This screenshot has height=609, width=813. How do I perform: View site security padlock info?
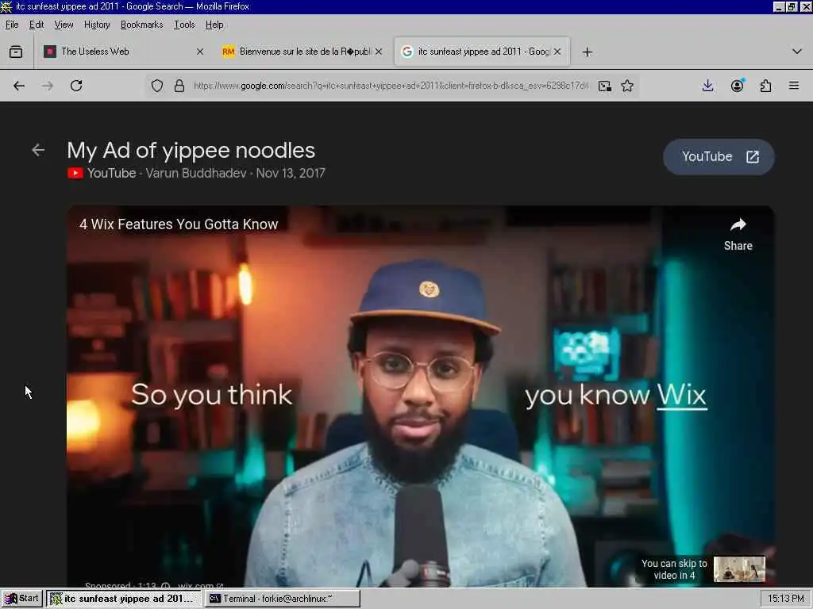(179, 86)
